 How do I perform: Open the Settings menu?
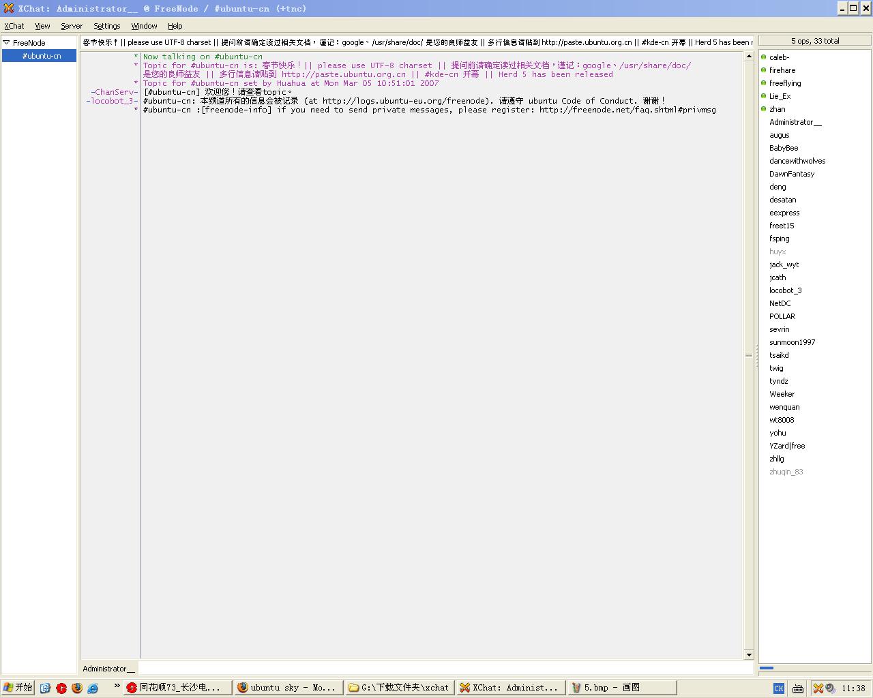click(106, 26)
